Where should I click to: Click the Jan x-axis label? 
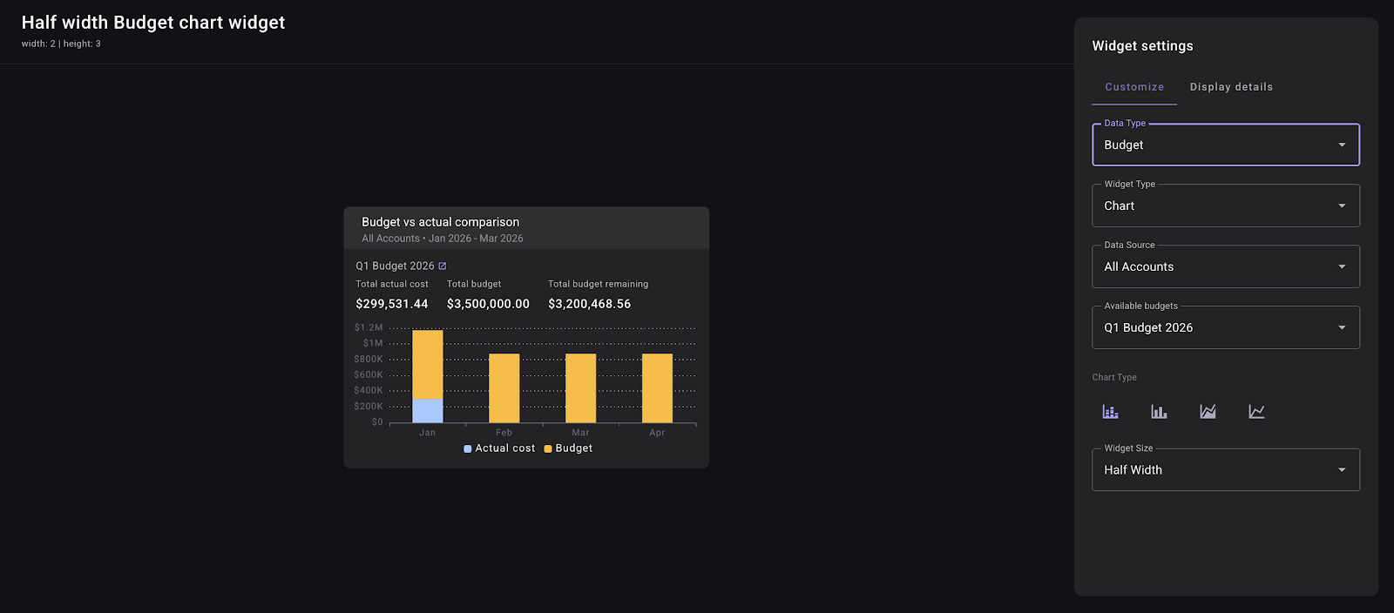pyautogui.click(x=428, y=433)
